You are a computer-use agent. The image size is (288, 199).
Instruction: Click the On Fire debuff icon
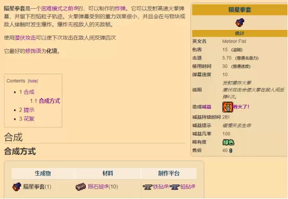228,107
